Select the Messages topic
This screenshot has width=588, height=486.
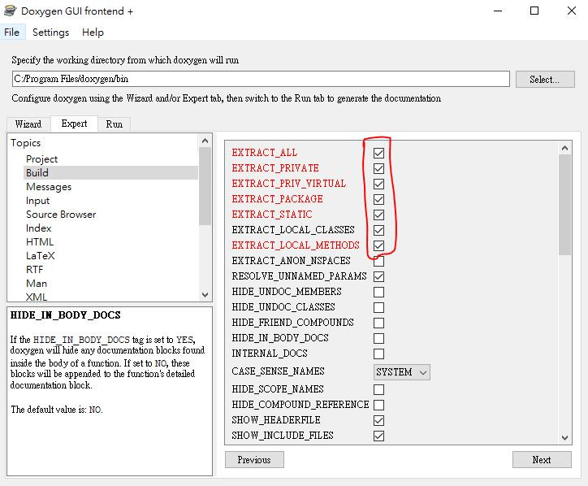tap(49, 187)
